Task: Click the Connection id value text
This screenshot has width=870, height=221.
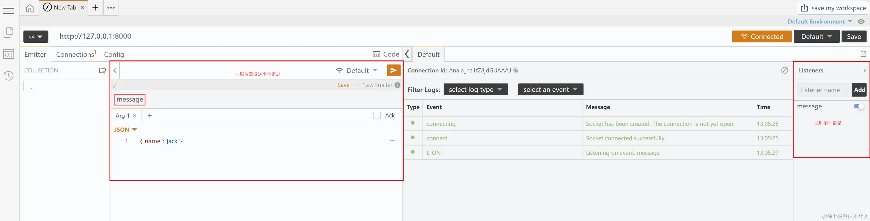Action: click(480, 70)
